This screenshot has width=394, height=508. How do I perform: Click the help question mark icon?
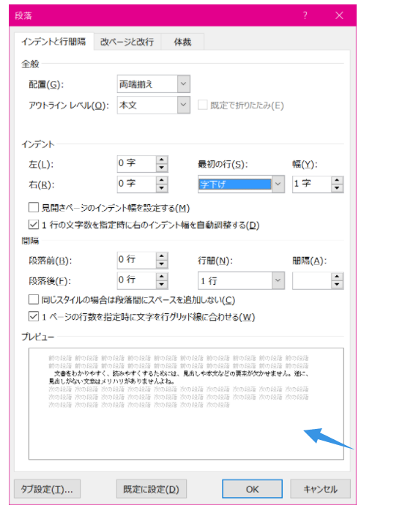click(x=305, y=15)
